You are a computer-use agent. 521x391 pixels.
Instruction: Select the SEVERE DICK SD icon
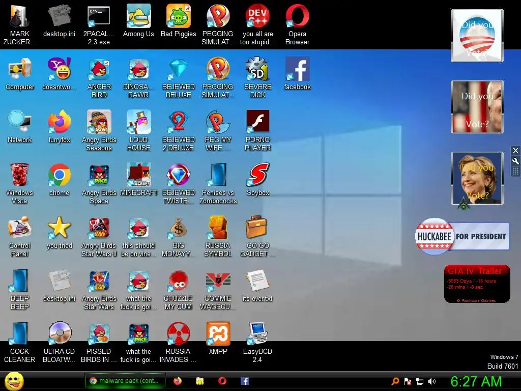pyautogui.click(x=258, y=77)
